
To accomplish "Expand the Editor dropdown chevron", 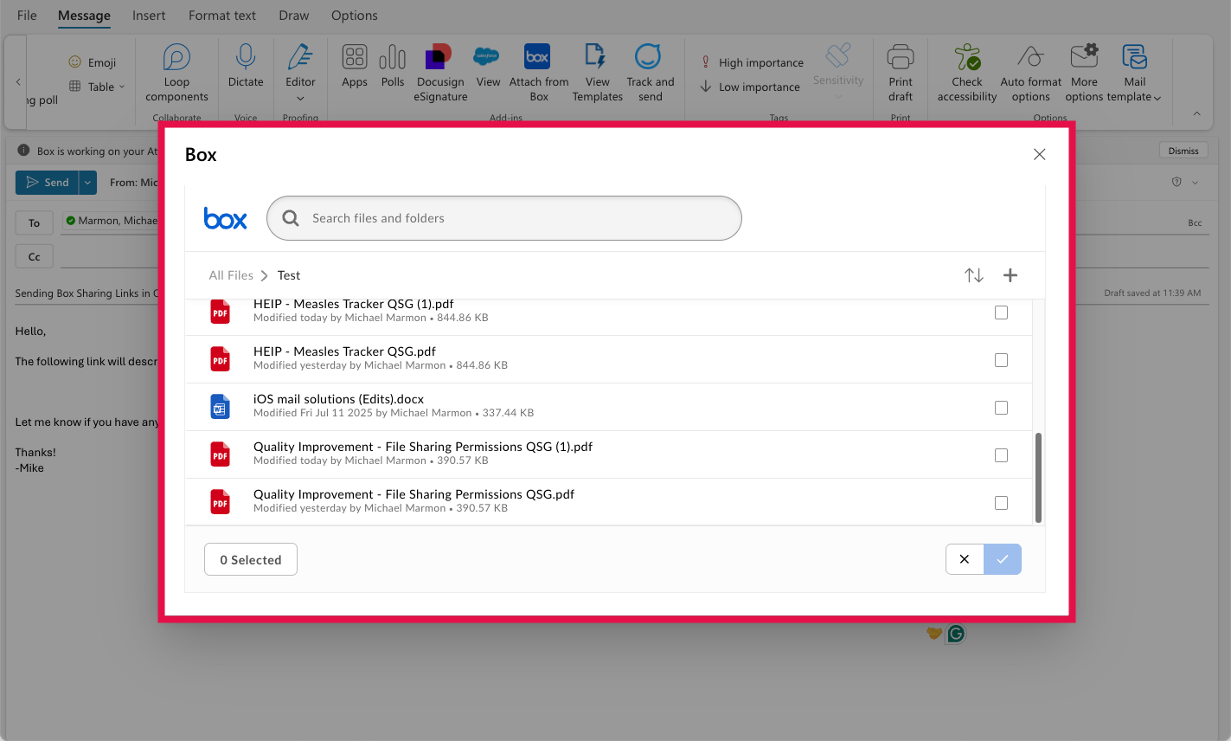I will [300, 98].
